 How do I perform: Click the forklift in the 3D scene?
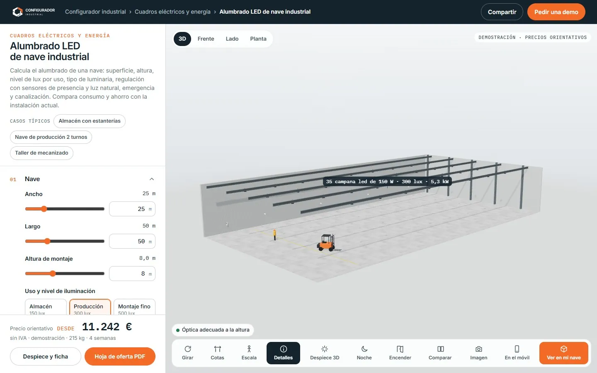pos(328,243)
